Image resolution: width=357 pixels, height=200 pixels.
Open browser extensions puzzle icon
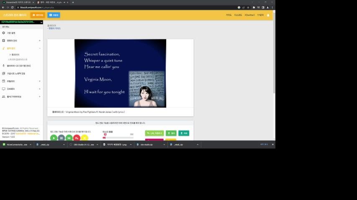pos(254,7)
